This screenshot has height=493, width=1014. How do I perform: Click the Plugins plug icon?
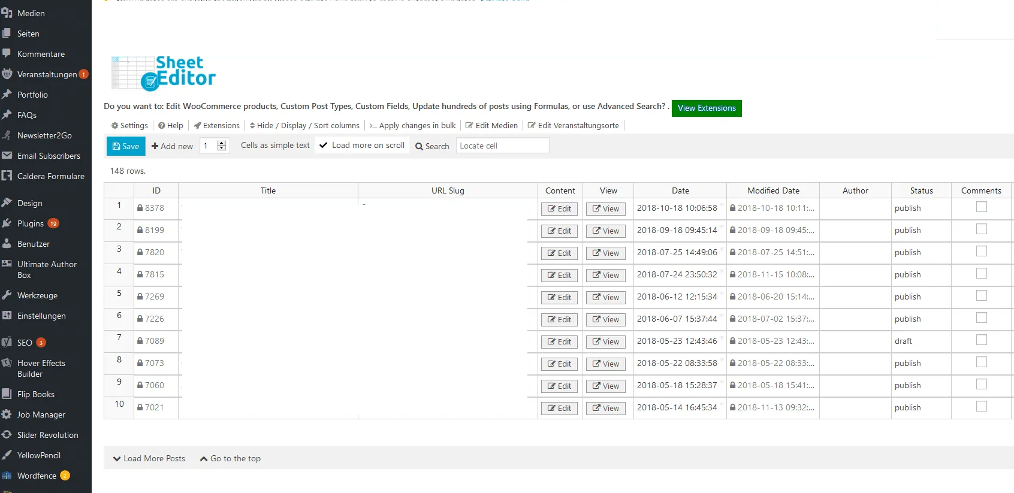tap(7, 223)
